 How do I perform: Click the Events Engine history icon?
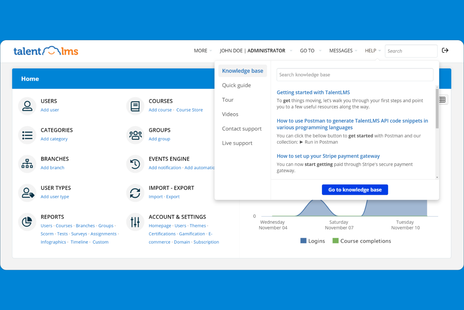coord(135,164)
